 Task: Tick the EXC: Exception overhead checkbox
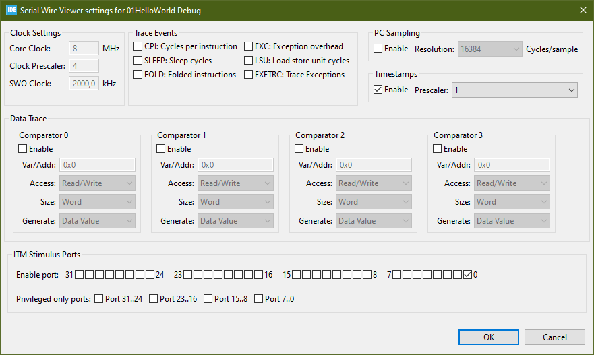248,46
